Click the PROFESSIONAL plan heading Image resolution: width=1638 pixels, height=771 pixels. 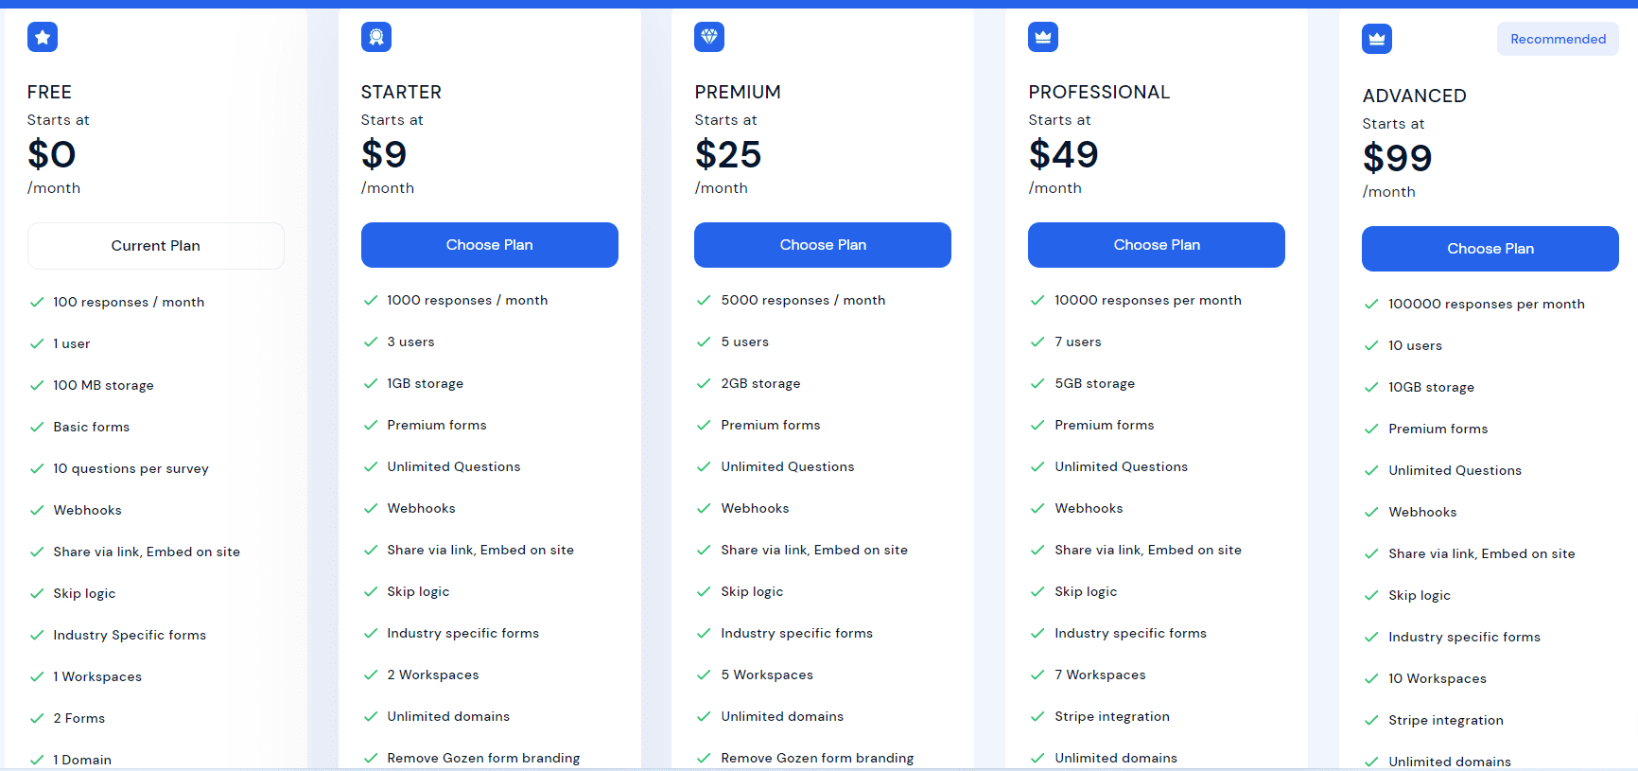click(x=1099, y=92)
